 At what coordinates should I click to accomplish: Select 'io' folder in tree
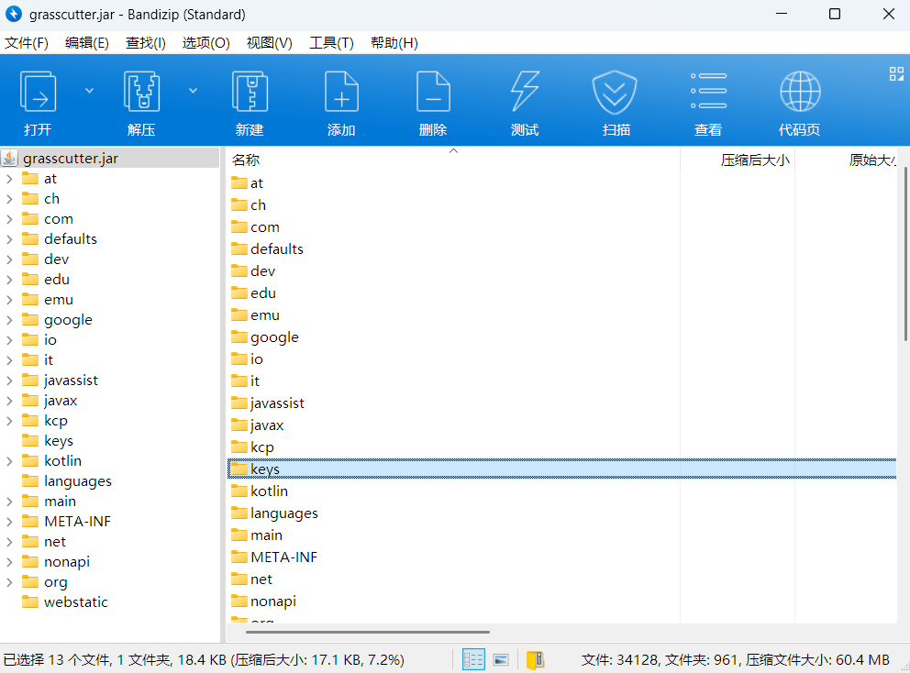pyautogui.click(x=39, y=340)
